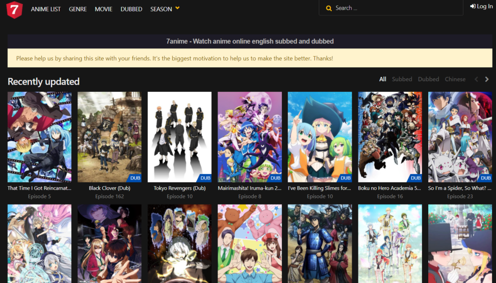Open the GENRE menu item
This screenshot has width=496, height=283.
pyautogui.click(x=78, y=9)
